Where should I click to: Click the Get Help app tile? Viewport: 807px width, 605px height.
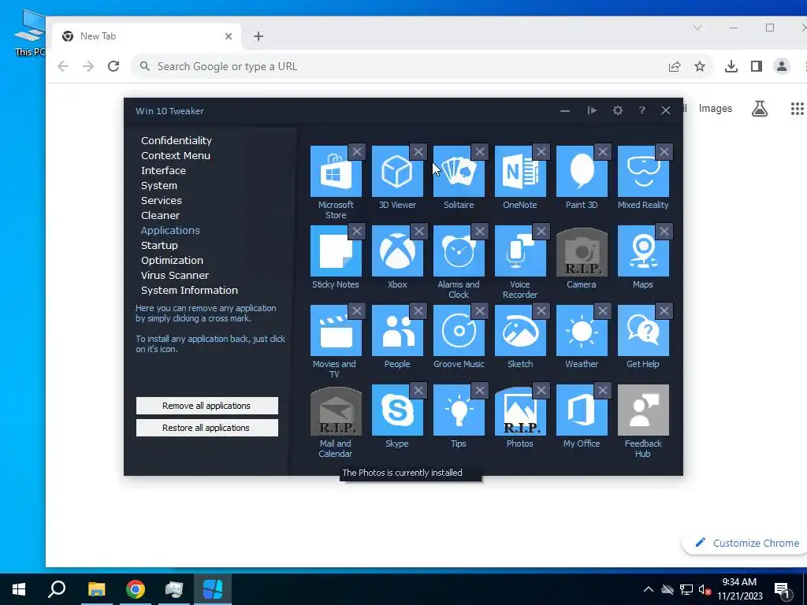click(x=643, y=330)
